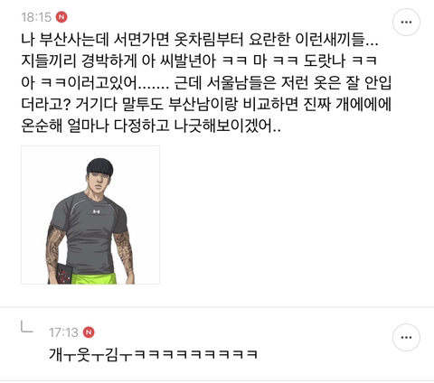Click the reply indent arrow icon
Screen dimensions: 434x383
26,327
